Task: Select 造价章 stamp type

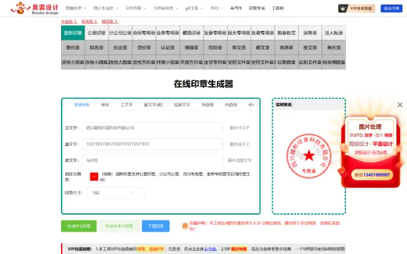Action: (144, 48)
